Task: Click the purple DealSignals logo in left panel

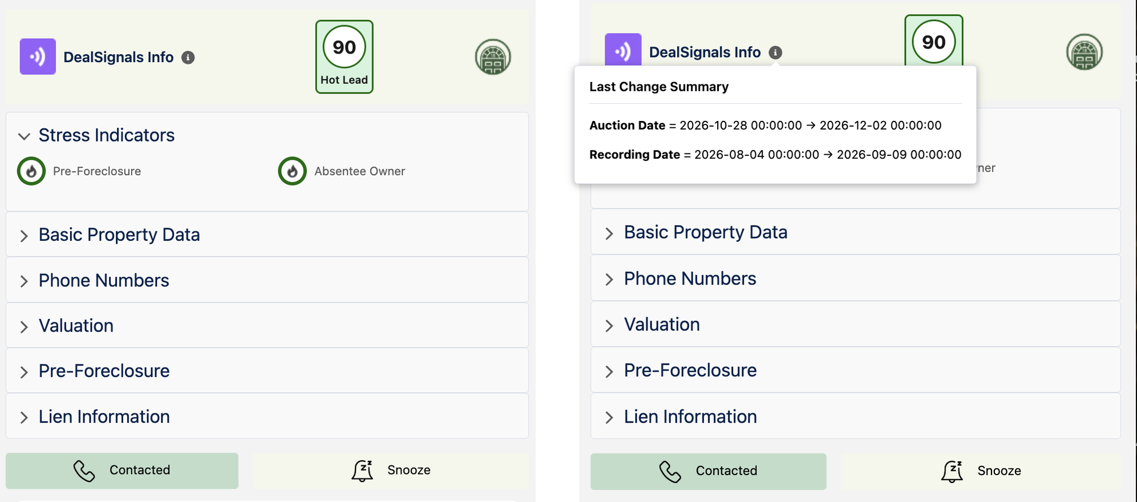Action: pos(38,56)
